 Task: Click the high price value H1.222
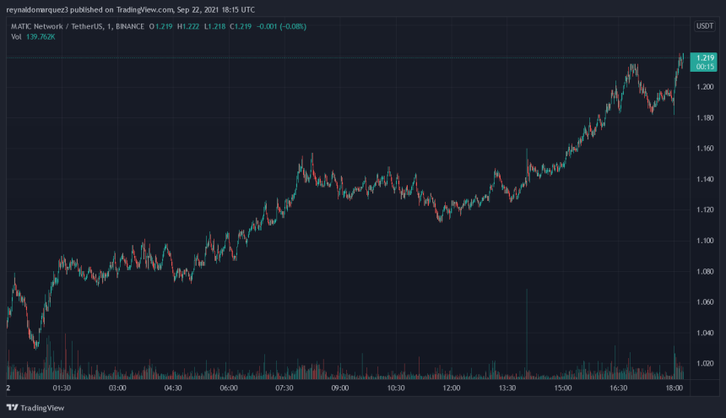point(188,26)
